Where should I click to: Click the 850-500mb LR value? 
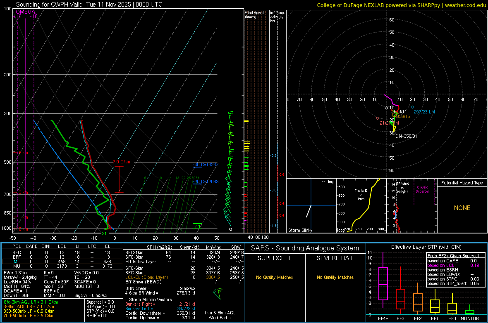click(x=29, y=311)
